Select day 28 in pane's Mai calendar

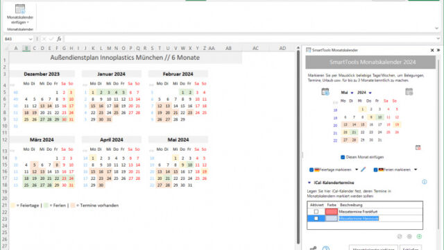354,140
